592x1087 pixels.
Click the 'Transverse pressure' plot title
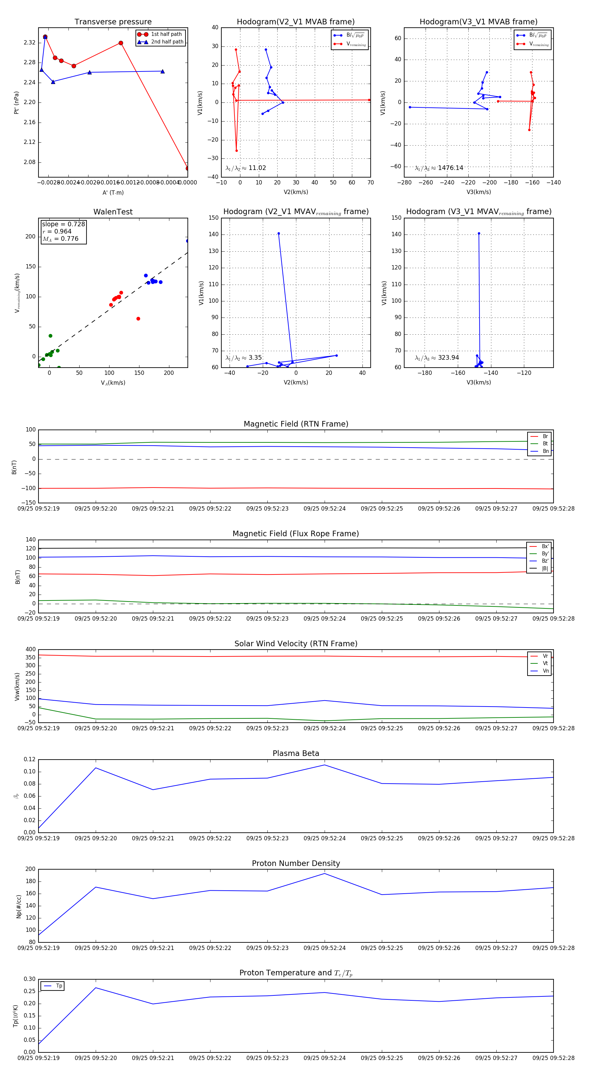113,22
